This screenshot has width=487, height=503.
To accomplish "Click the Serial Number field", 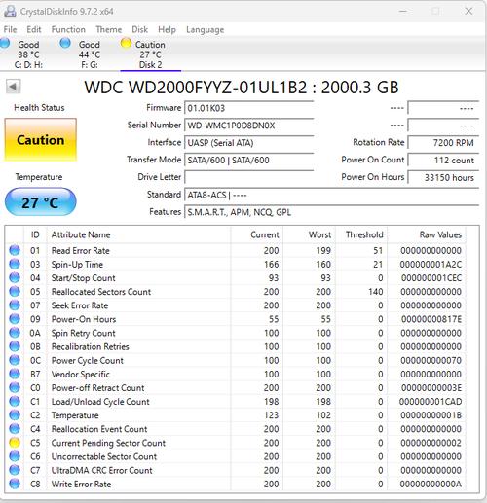I will tap(249, 126).
